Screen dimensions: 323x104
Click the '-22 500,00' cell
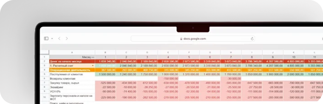point(105,87)
